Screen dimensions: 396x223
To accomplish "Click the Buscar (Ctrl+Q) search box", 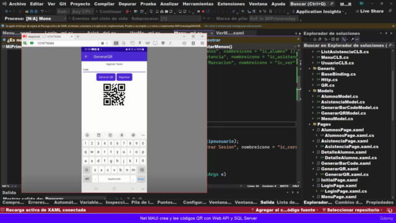I will 312,4.
